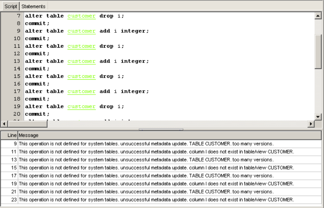
Task: Click the horizontal scrollbar right arrow
Action: [x=312, y=124]
